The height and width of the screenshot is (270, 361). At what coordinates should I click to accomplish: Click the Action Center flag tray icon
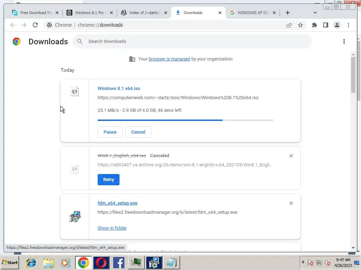[x=310, y=262]
